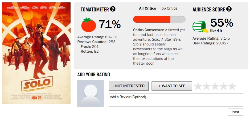Viewport: 250px width, 117px height.
Task: Click the 55% audience score
Action: 222,23
